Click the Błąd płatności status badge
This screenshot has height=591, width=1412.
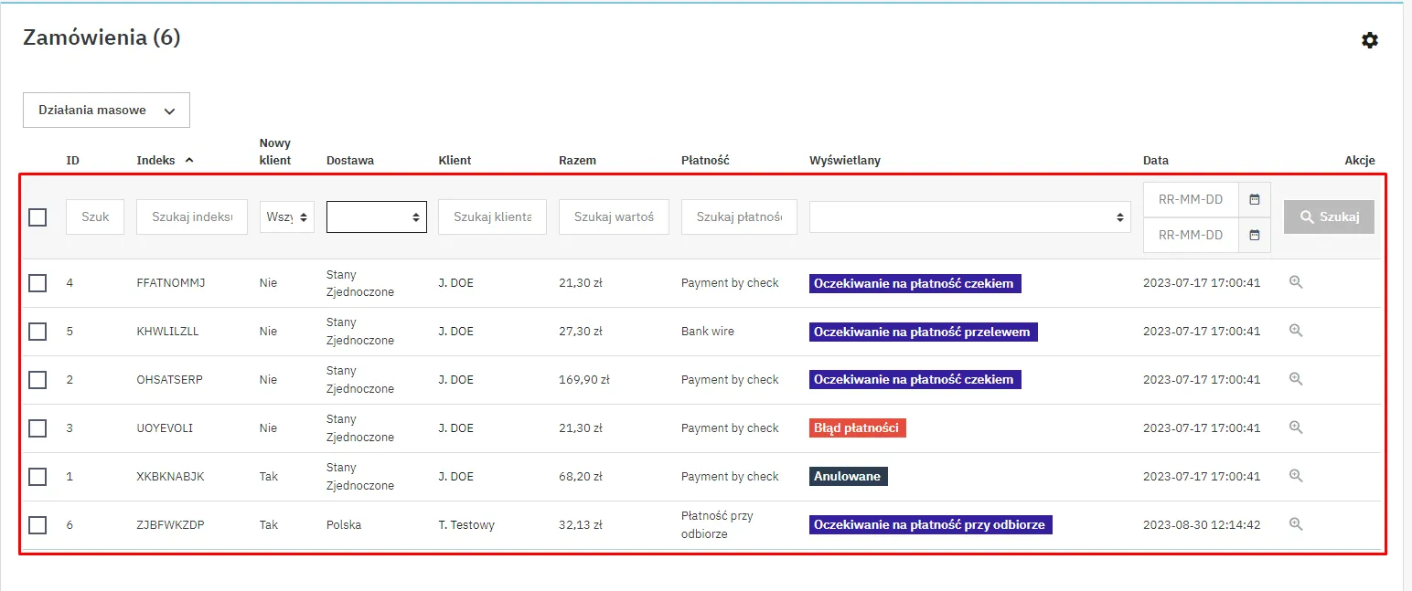click(x=857, y=427)
